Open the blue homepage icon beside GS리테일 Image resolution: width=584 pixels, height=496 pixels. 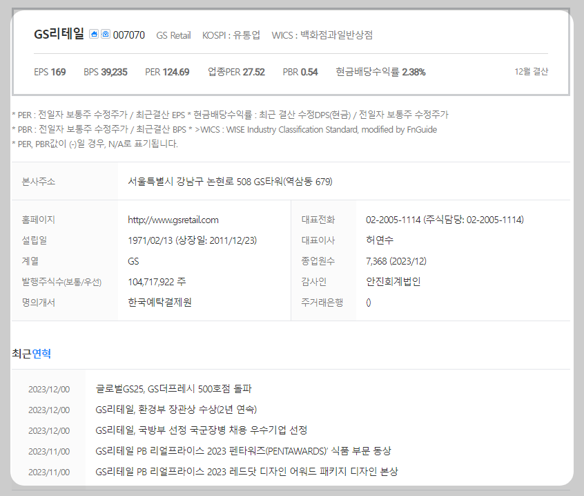[x=94, y=35]
